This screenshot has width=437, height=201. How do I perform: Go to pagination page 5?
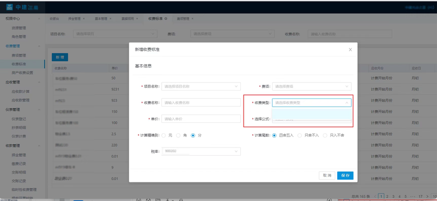405,196
